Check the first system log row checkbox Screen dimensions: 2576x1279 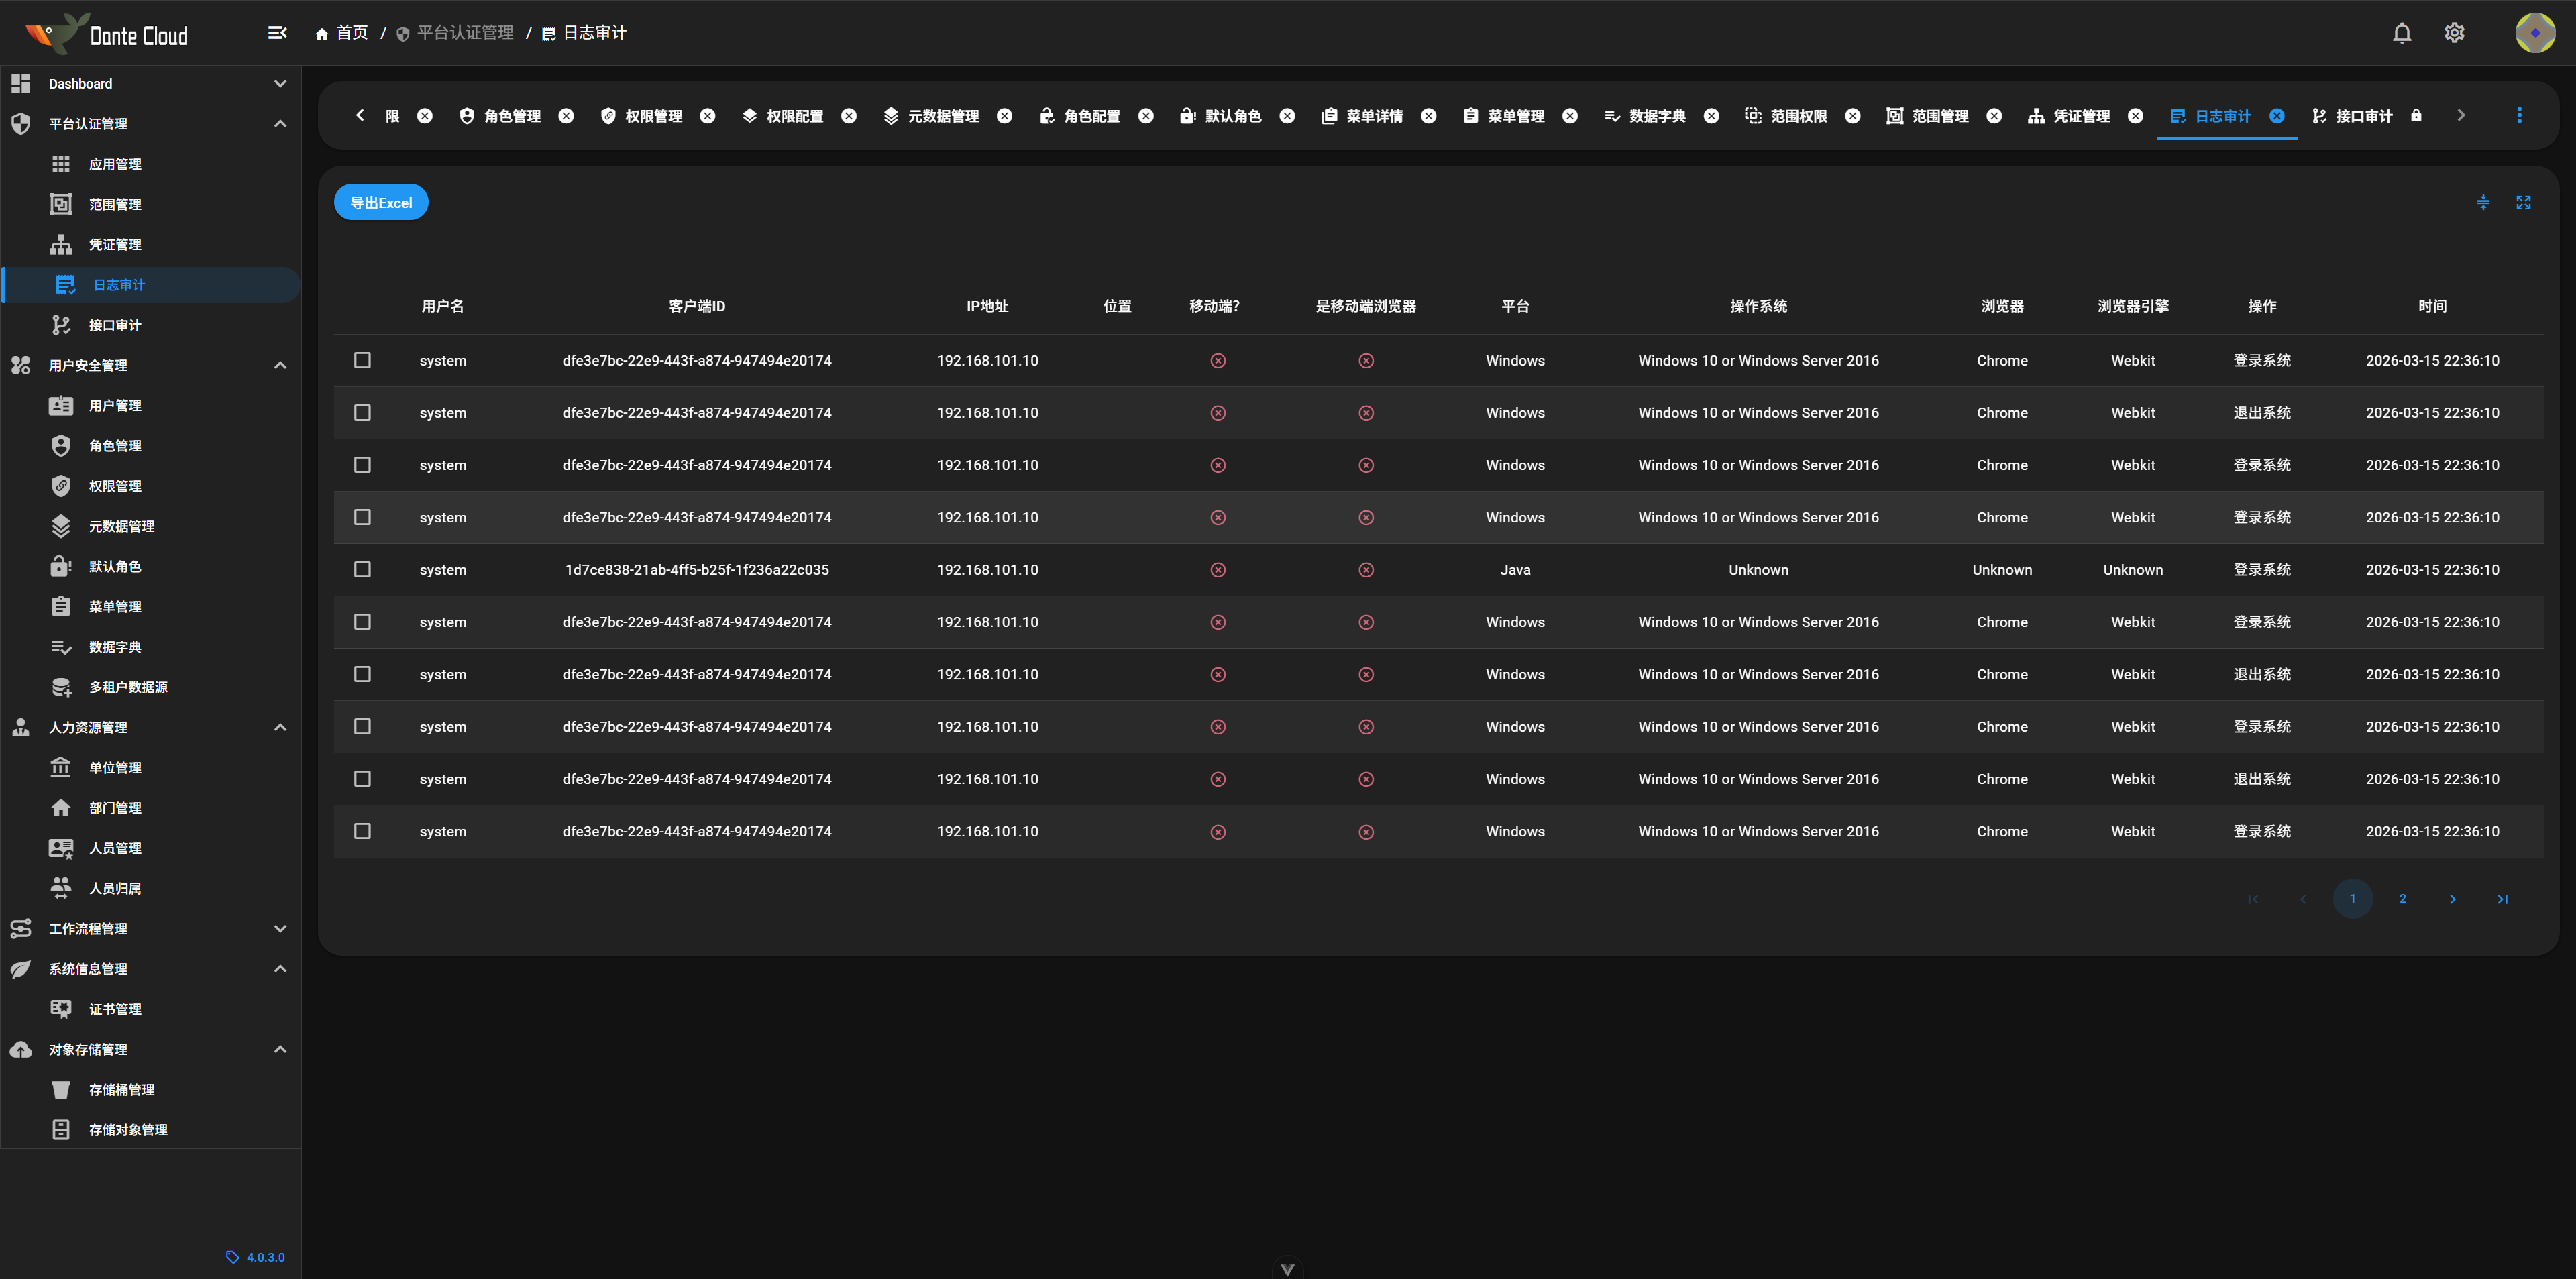pyautogui.click(x=362, y=360)
